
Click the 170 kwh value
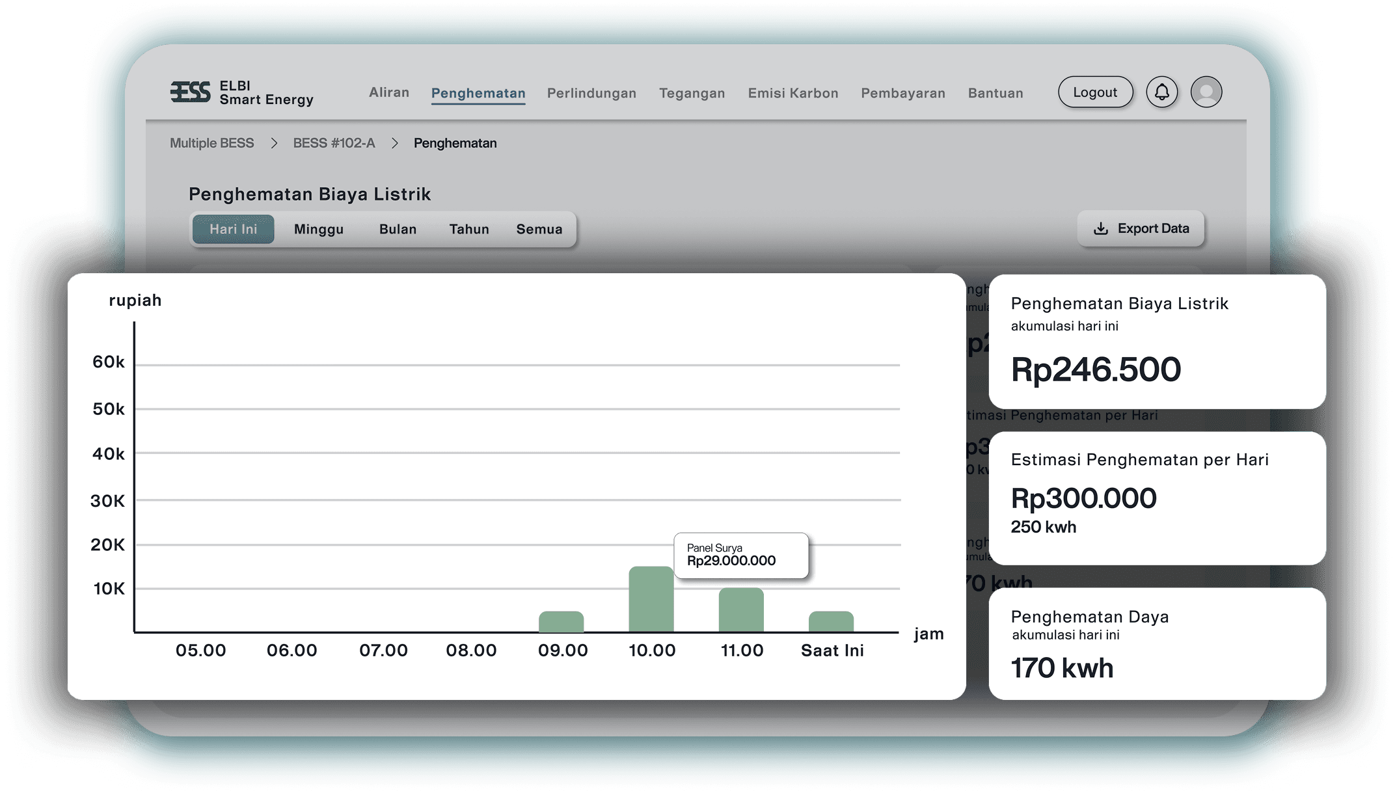tap(1062, 668)
